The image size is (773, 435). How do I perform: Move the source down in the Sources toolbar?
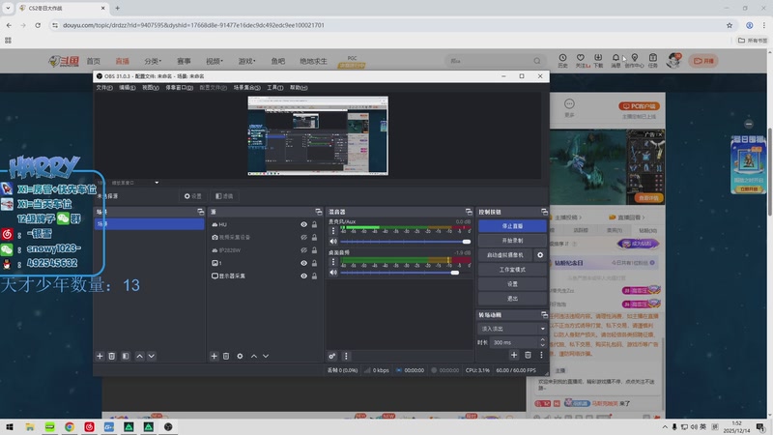pyautogui.click(x=266, y=356)
